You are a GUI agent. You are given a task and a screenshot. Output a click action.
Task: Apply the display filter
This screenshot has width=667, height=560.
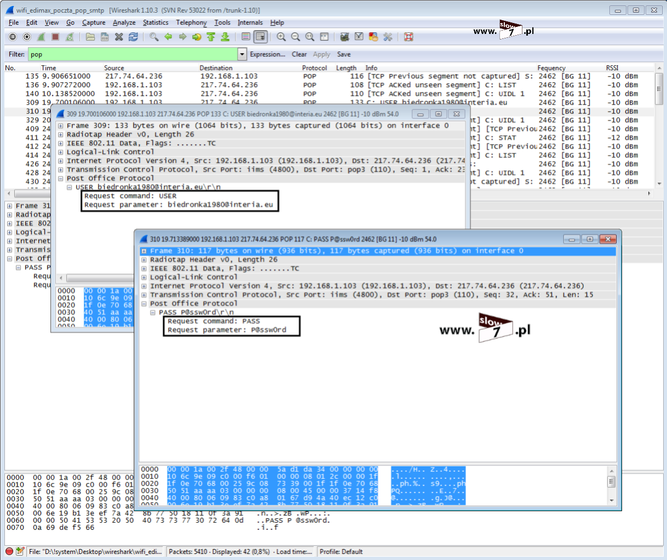point(321,54)
